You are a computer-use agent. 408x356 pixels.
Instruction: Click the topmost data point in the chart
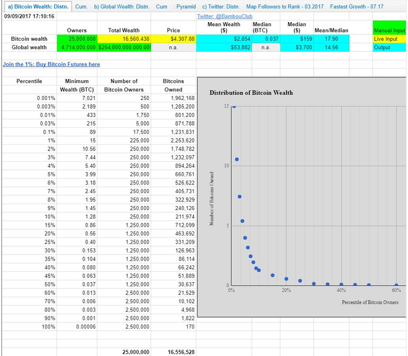[234, 106]
